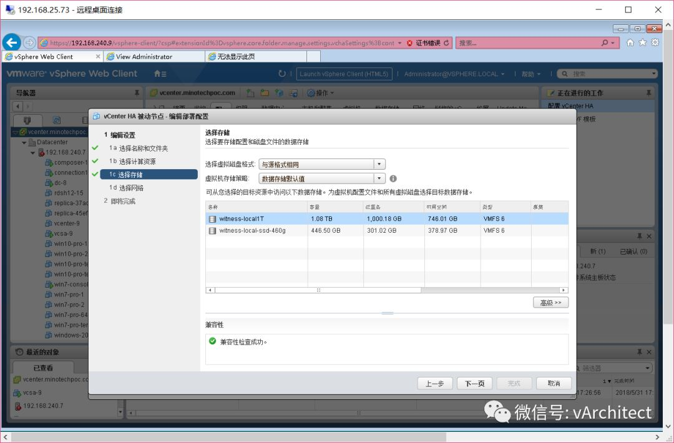Click the address bar refresh icon

[x=446, y=43]
